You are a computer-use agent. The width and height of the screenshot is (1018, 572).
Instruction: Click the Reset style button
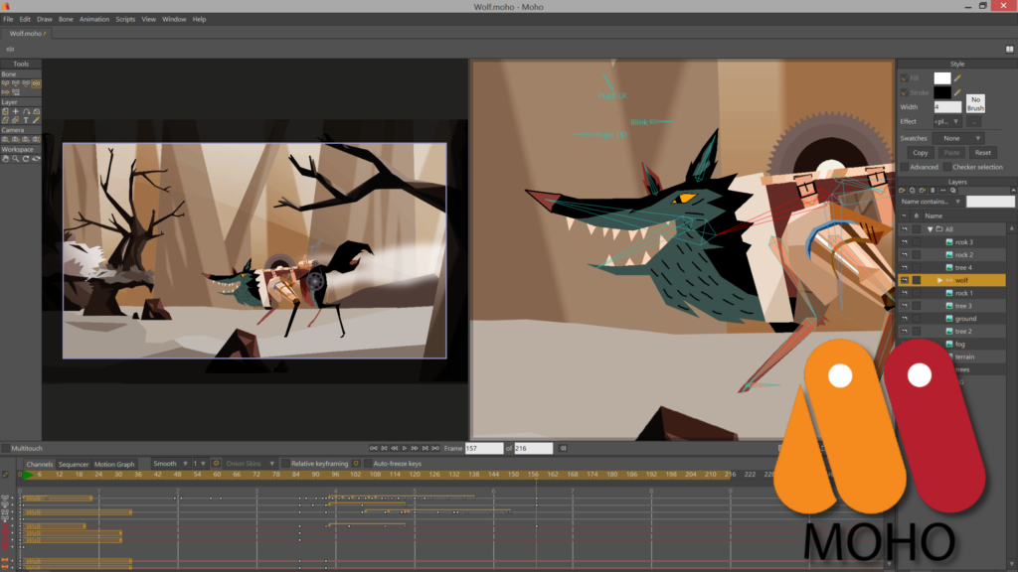pyautogui.click(x=983, y=153)
